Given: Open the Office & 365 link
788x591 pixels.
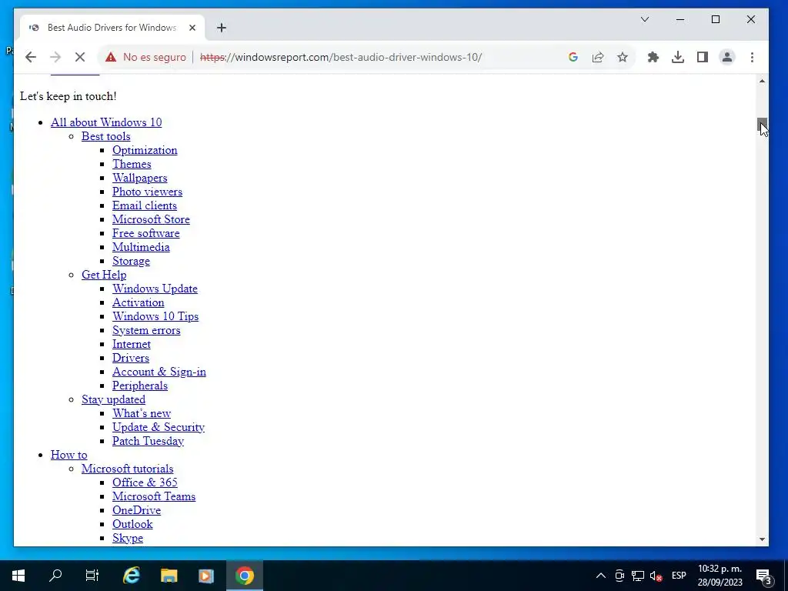Looking at the screenshot, I should (145, 482).
